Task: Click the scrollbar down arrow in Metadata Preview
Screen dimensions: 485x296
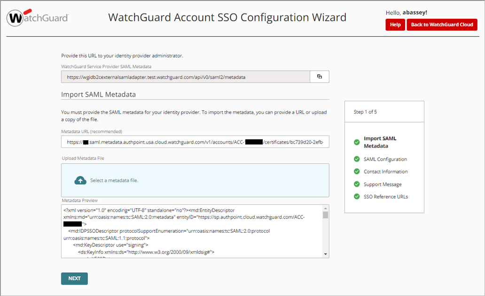Action: pyautogui.click(x=326, y=254)
